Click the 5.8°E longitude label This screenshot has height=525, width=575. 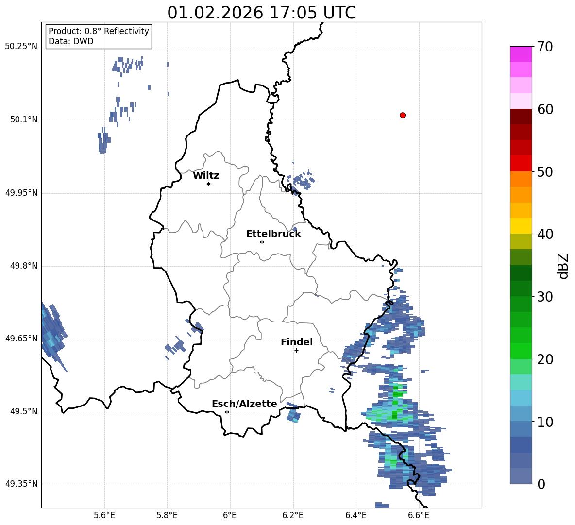click(x=167, y=515)
